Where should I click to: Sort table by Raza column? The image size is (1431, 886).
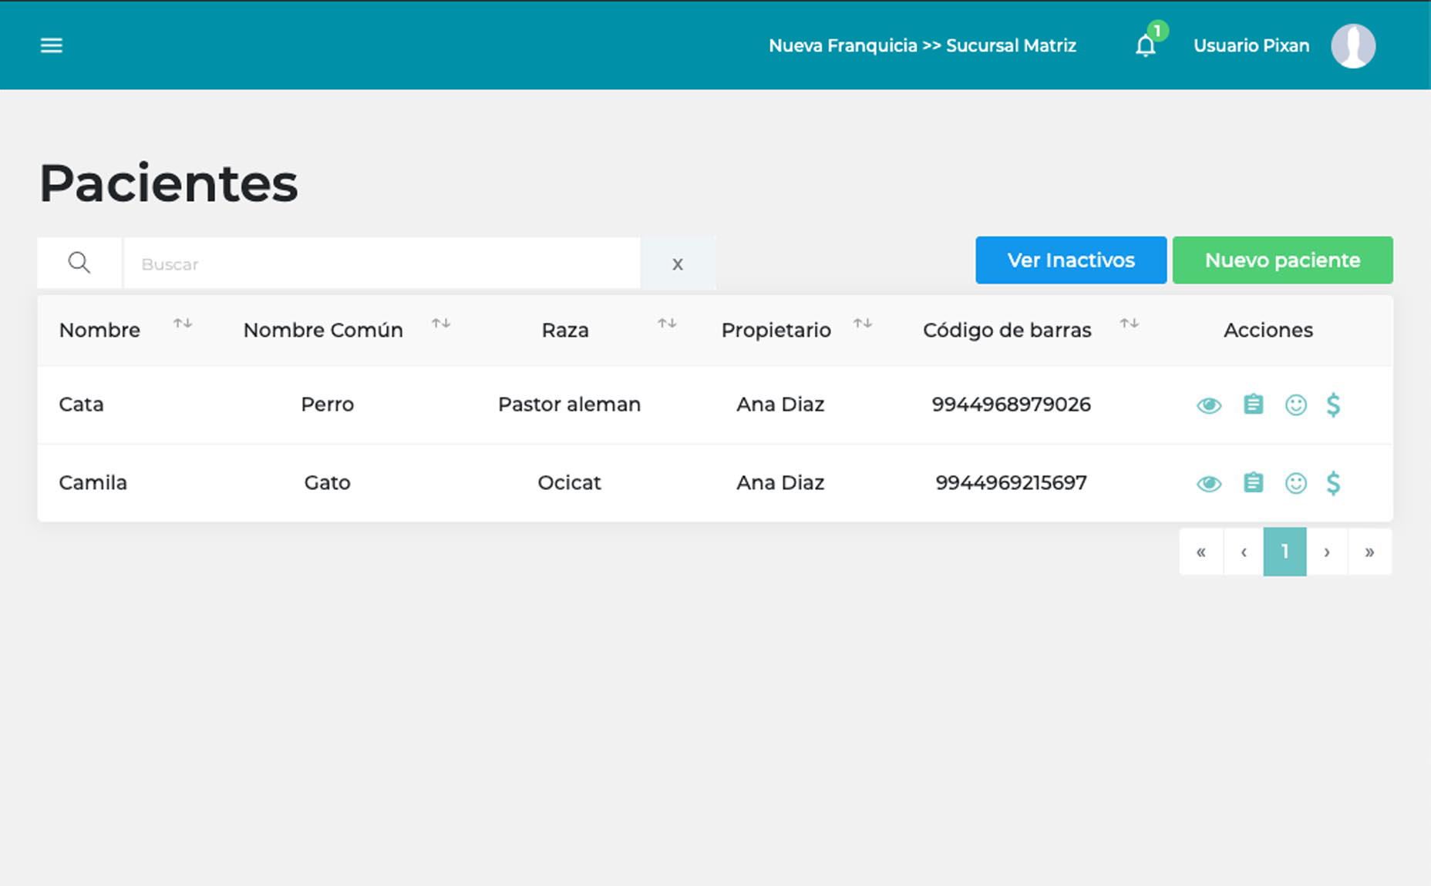tap(667, 324)
